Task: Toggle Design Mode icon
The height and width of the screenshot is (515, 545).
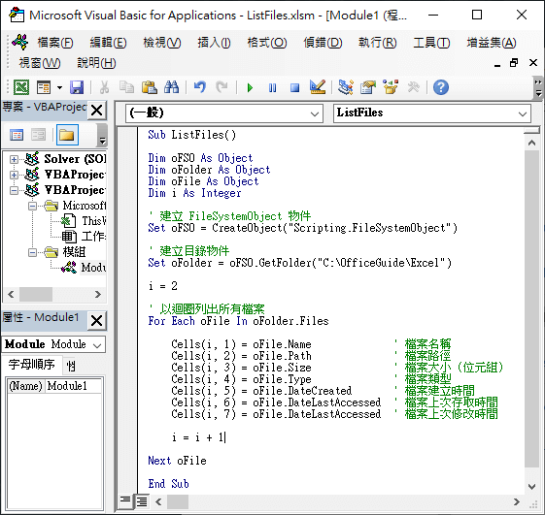Action: tap(318, 87)
